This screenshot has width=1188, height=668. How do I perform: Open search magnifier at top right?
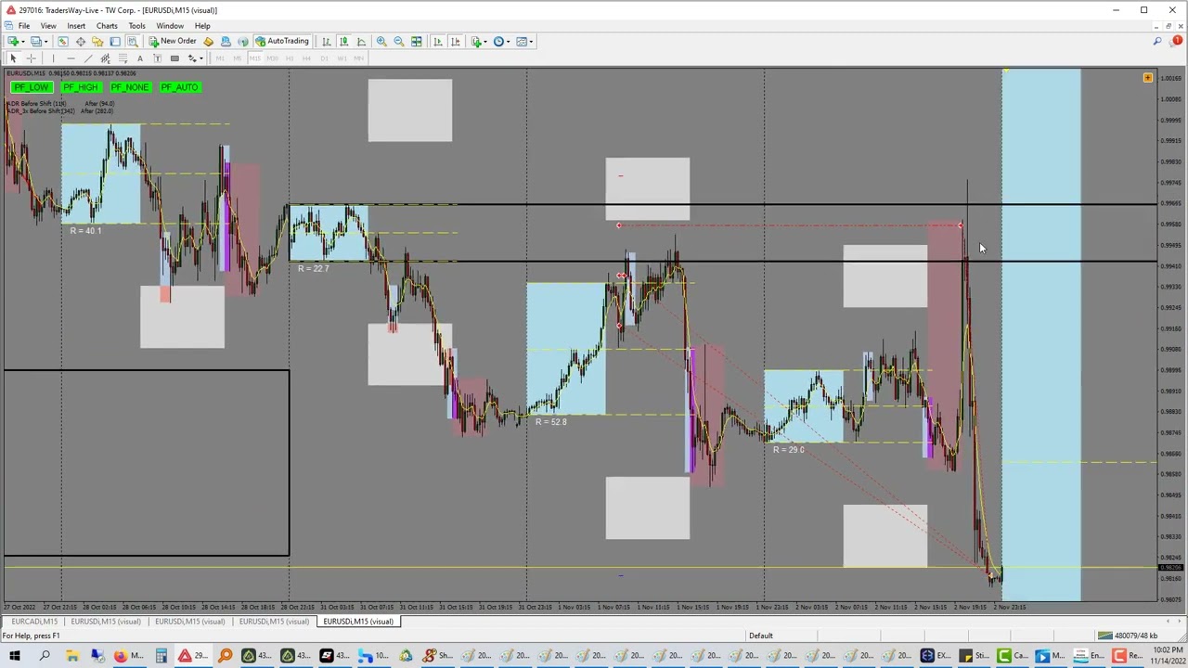tap(1157, 41)
